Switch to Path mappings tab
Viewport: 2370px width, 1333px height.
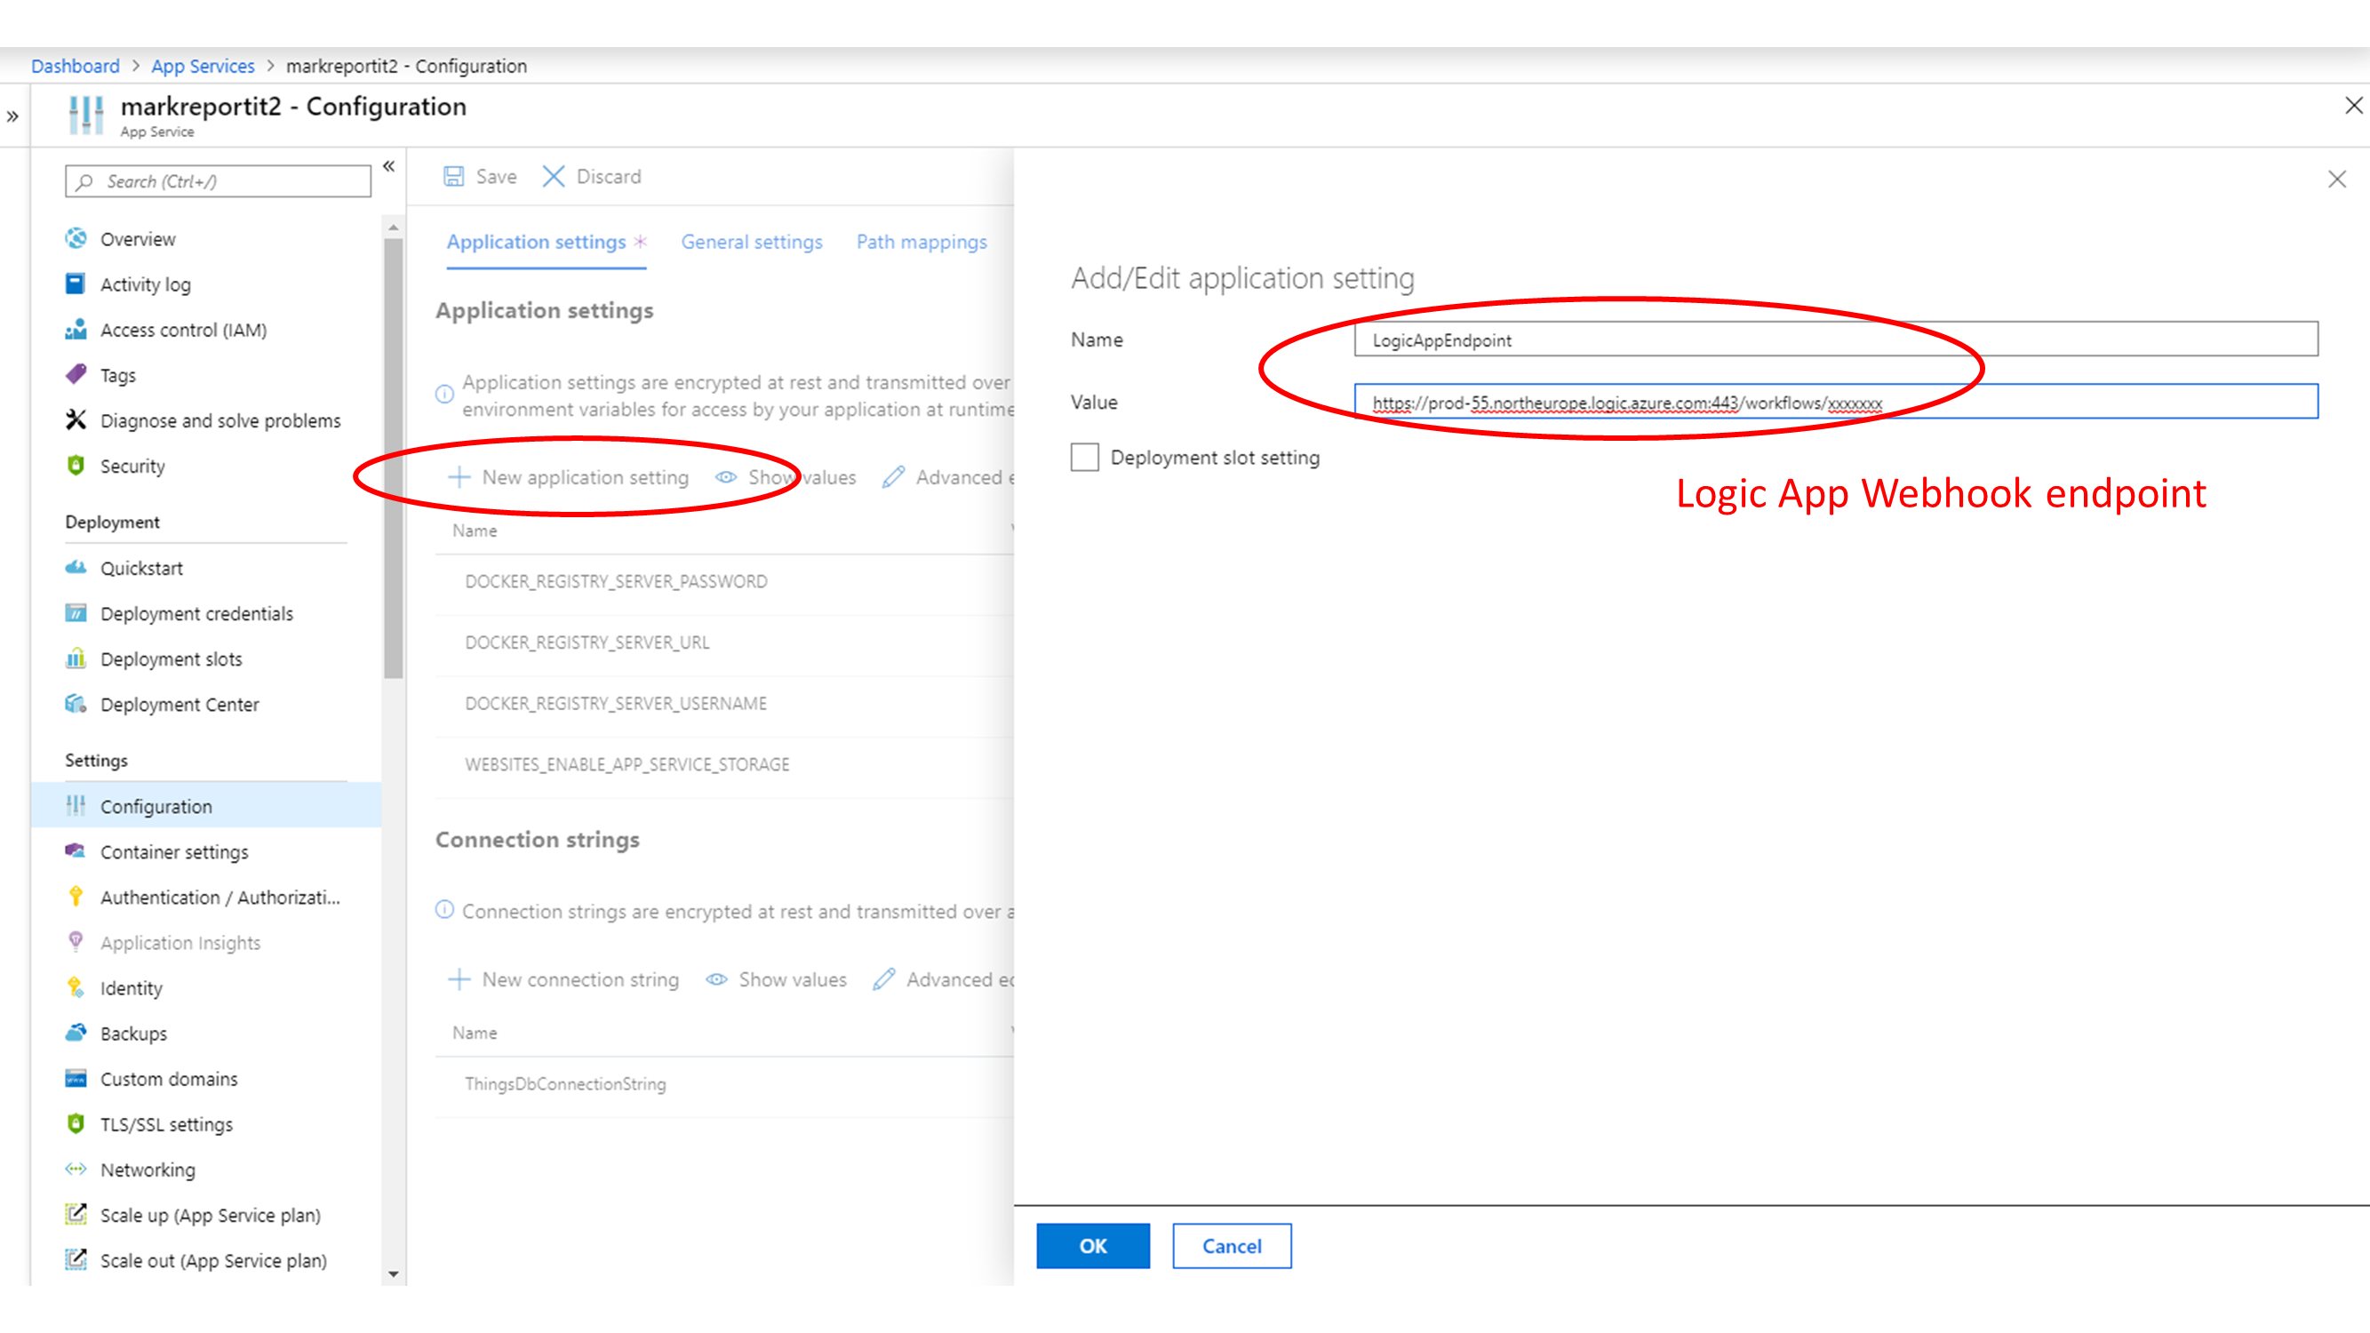tap(921, 242)
